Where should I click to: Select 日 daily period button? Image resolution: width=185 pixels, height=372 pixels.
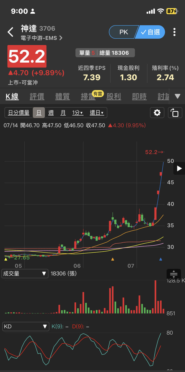click(x=39, y=113)
